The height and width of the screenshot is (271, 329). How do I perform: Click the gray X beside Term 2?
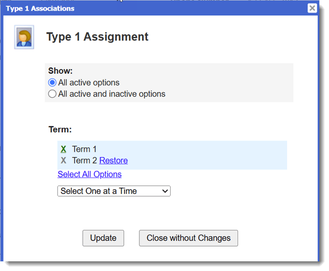tap(63, 161)
